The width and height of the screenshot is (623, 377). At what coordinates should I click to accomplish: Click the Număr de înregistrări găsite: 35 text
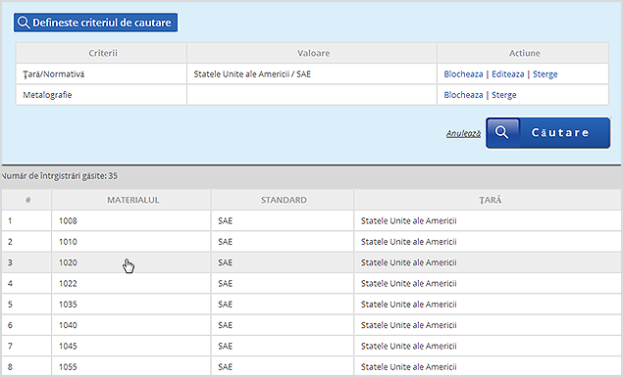tap(60, 176)
